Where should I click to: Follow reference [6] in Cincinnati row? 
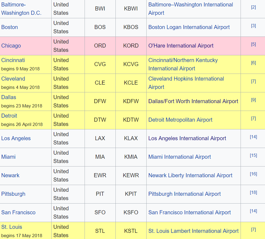(x=253, y=63)
